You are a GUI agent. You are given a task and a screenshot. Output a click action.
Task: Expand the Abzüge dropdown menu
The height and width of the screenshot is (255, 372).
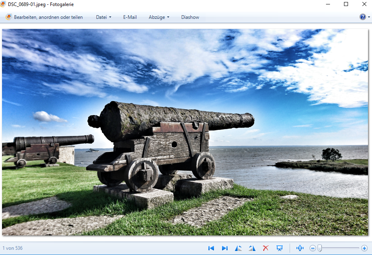tap(159, 17)
